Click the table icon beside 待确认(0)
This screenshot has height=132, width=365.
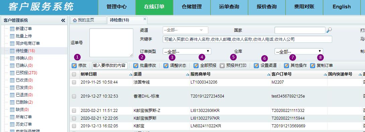12,58
